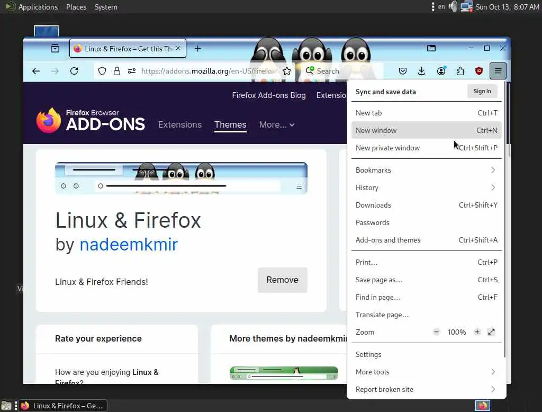Choose Print… from the menu

pos(426,262)
